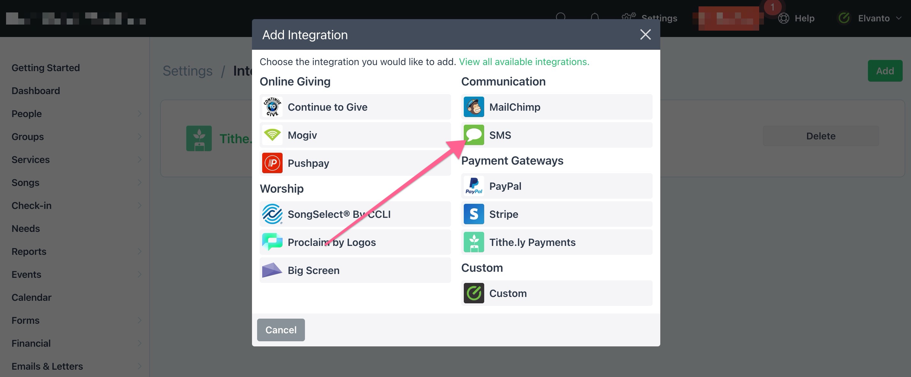
Task: Choose the Mogiv integration row
Action: tap(355, 135)
